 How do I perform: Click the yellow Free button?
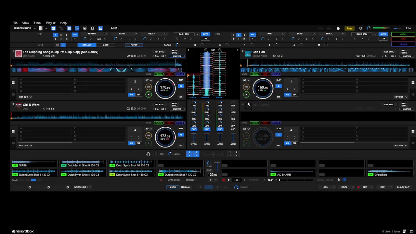tap(349, 28)
